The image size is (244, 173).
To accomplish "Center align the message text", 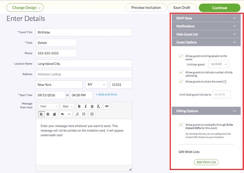I will (48, 114).
